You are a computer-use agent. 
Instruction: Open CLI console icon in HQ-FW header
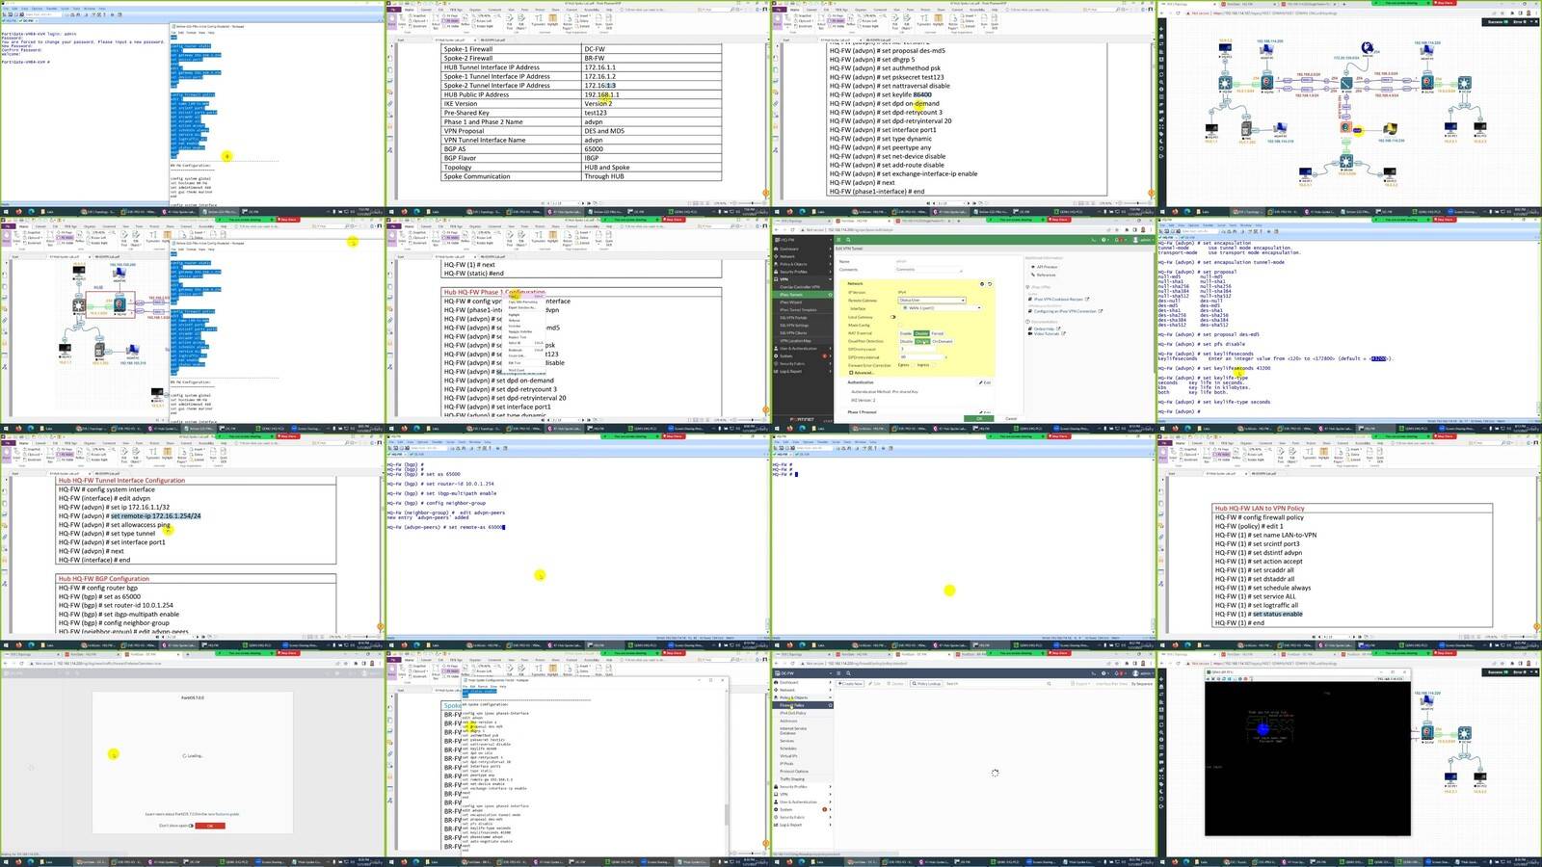coord(1094,240)
